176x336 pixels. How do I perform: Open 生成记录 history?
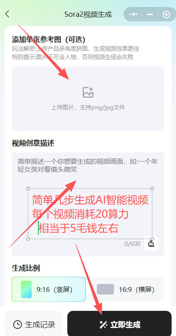[33, 325]
